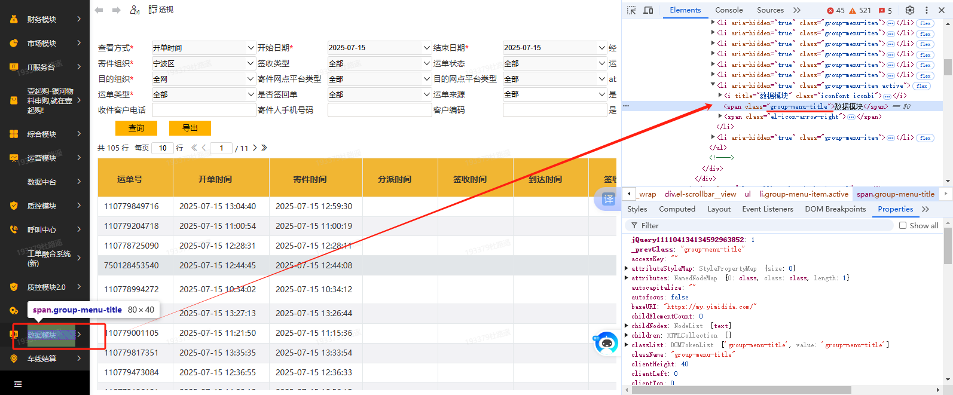This screenshot has height=395, width=953.
Task: Click the horizontal scrollbar in Properties pane
Action: pos(741,390)
